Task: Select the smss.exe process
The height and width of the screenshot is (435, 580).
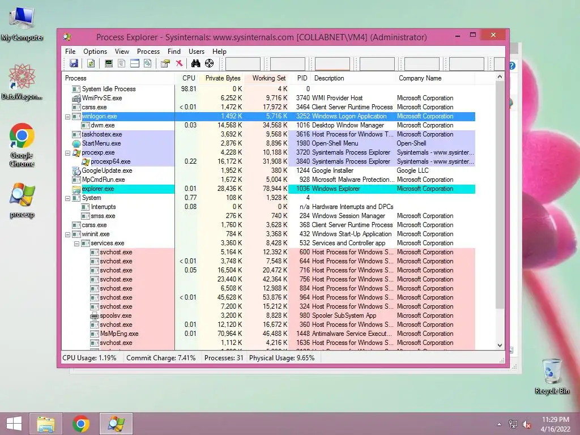Action: tap(268, 216)
